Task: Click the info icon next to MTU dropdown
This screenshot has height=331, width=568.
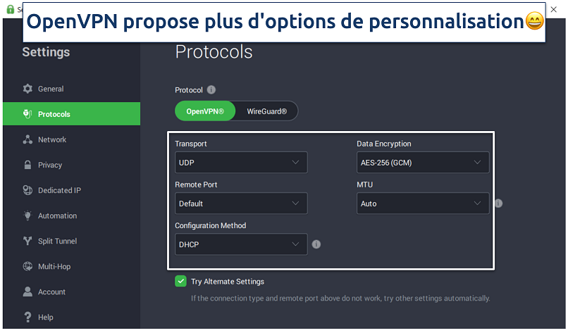Action: [x=498, y=204]
